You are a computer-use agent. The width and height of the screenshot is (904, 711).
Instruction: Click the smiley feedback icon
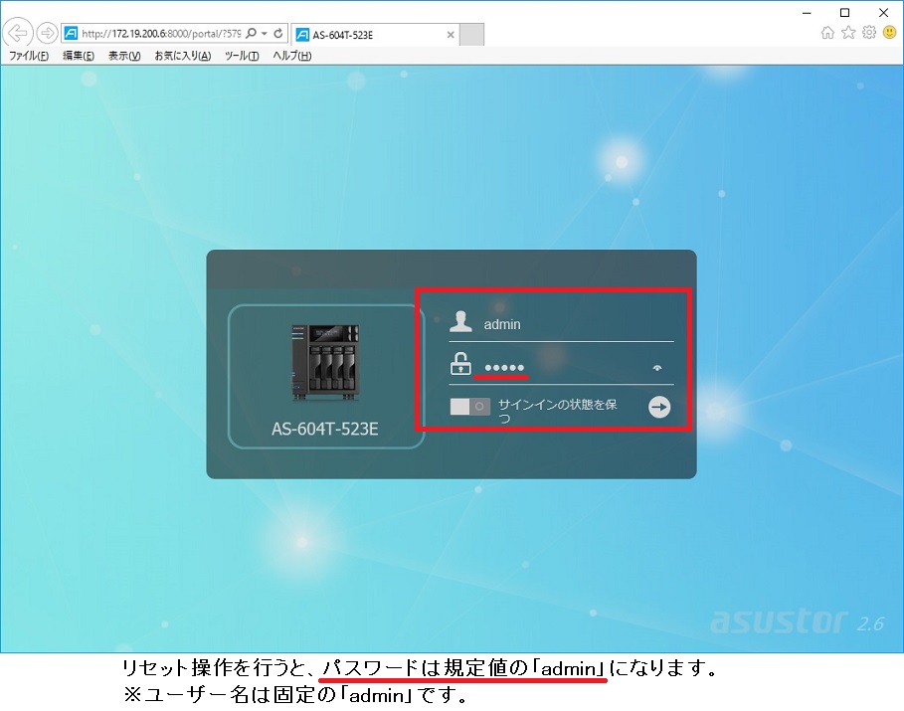click(890, 32)
